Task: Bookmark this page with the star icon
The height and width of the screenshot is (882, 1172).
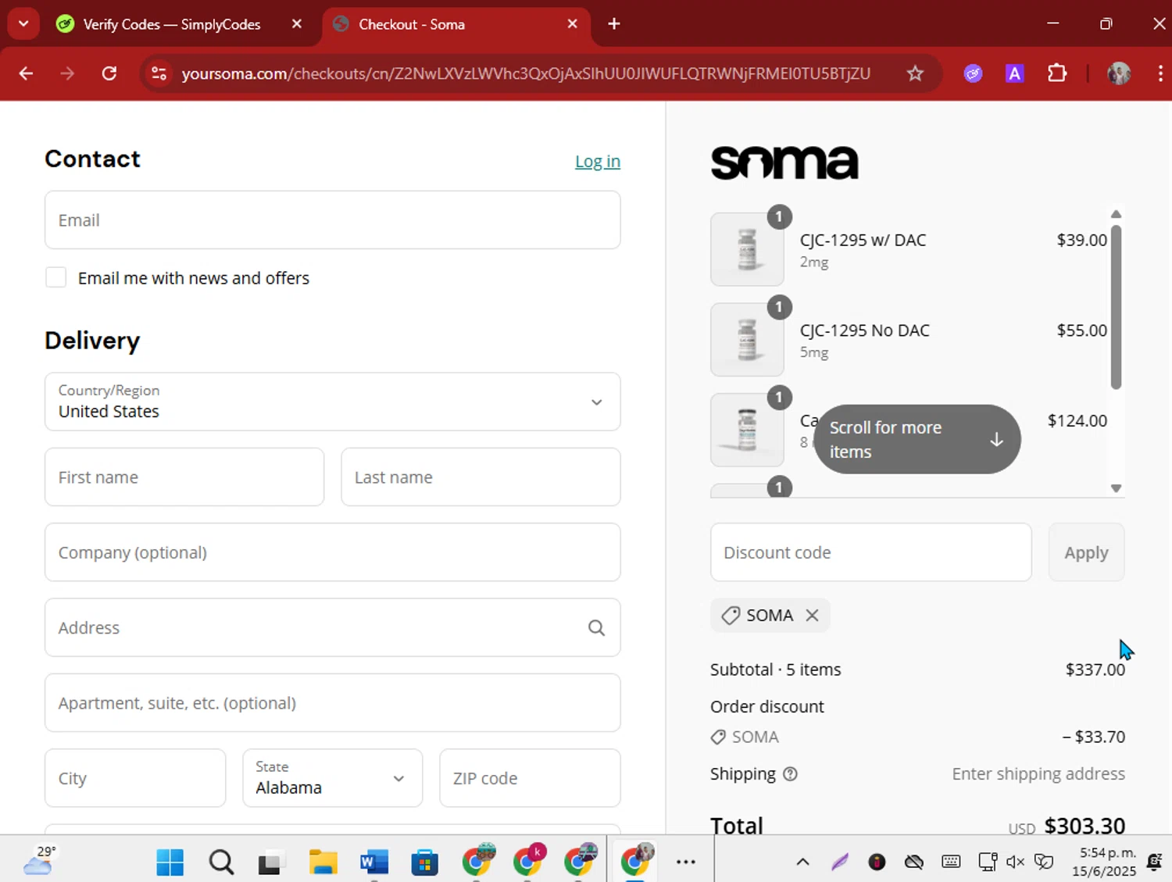Action: pos(915,73)
